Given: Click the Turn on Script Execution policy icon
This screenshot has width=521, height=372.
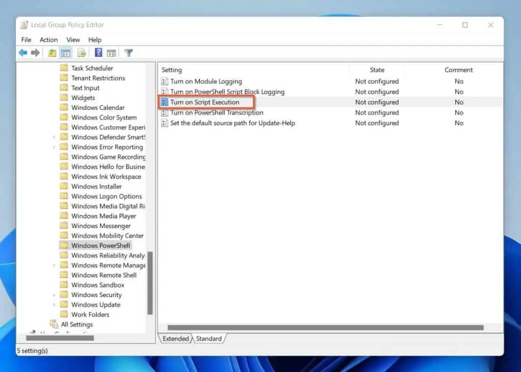Looking at the screenshot, I should tap(164, 102).
